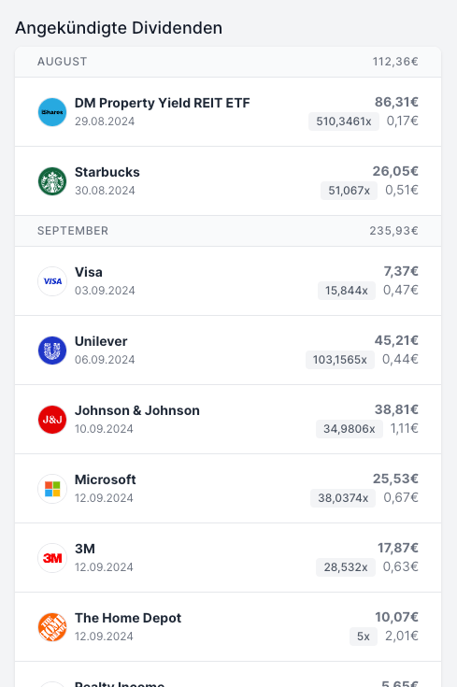Viewport: 457px width, 687px height.
Task: Click The Home Depot logo icon
Action: tap(52, 627)
